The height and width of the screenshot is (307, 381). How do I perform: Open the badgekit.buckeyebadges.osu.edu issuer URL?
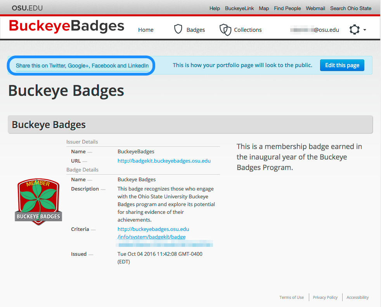pyautogui.click(x=164, y=161)
